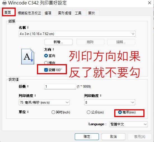154x142 pixels.
Task: Click the printer icon in title bar
Action: coord(4,3)
